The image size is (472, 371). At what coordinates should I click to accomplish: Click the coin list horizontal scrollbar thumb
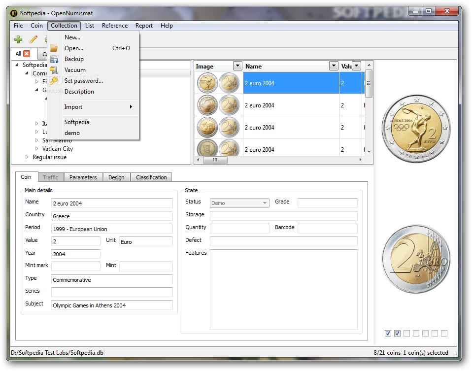click(215, 160)
